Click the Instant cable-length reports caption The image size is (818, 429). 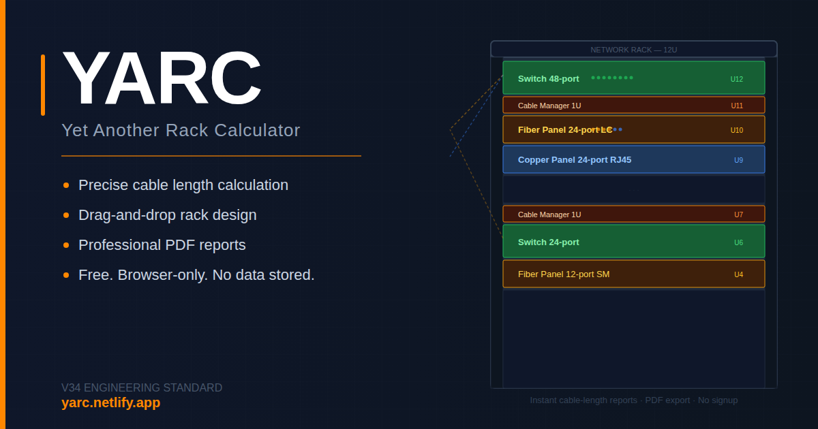point(634,400)
